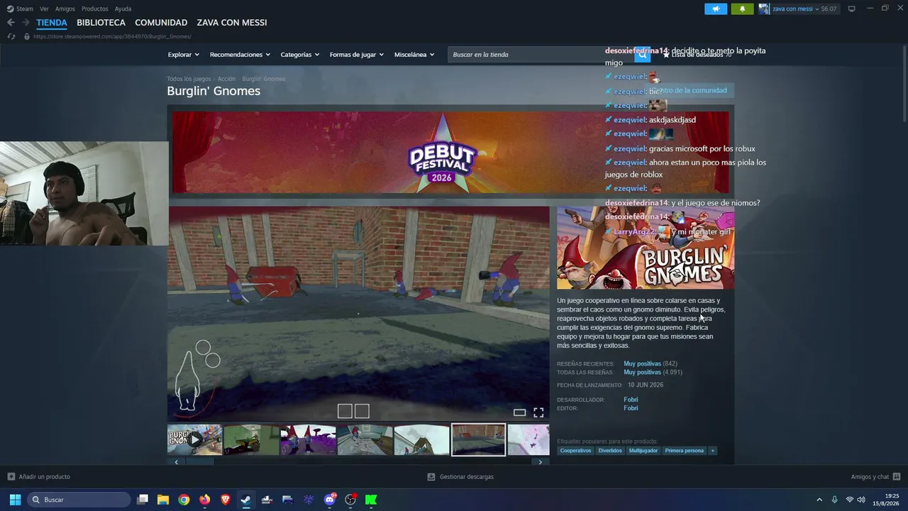View all reviews Muy positivas (4.091)
The image size is (908, 511).
pyautogui.click(x=653, y=373)
